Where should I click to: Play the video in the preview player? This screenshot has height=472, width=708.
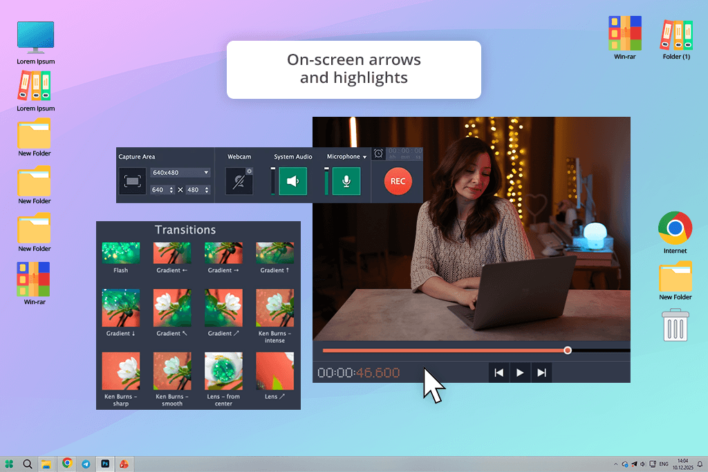(x=520, y=372)
